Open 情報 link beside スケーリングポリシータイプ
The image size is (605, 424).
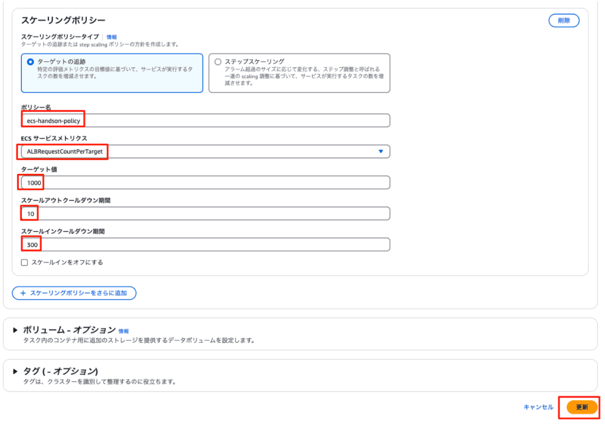point(112,37)
